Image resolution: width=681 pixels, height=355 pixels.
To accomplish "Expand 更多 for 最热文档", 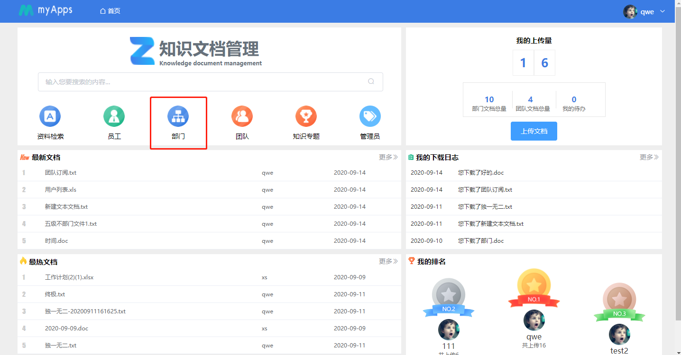I will point(388,261).
